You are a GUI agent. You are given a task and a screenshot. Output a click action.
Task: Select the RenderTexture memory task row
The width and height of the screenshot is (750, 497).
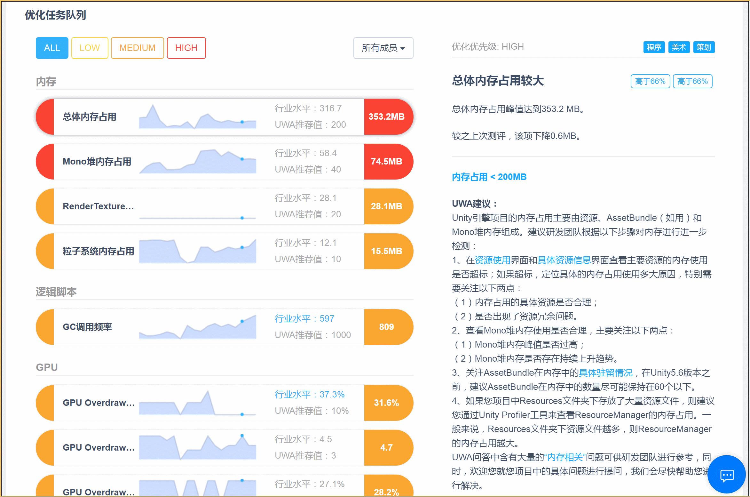coord(225,206)
